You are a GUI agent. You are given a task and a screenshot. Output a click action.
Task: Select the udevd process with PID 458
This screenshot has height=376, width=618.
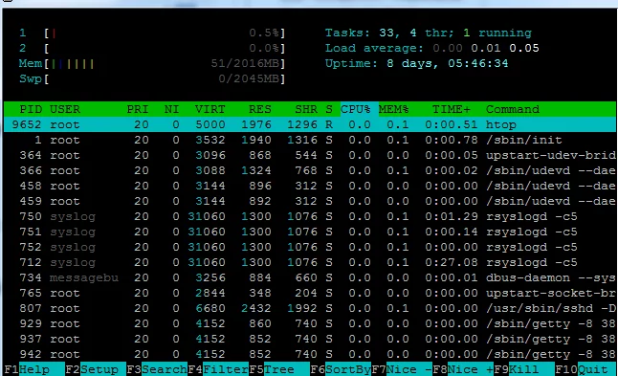[x=310, y=186]
